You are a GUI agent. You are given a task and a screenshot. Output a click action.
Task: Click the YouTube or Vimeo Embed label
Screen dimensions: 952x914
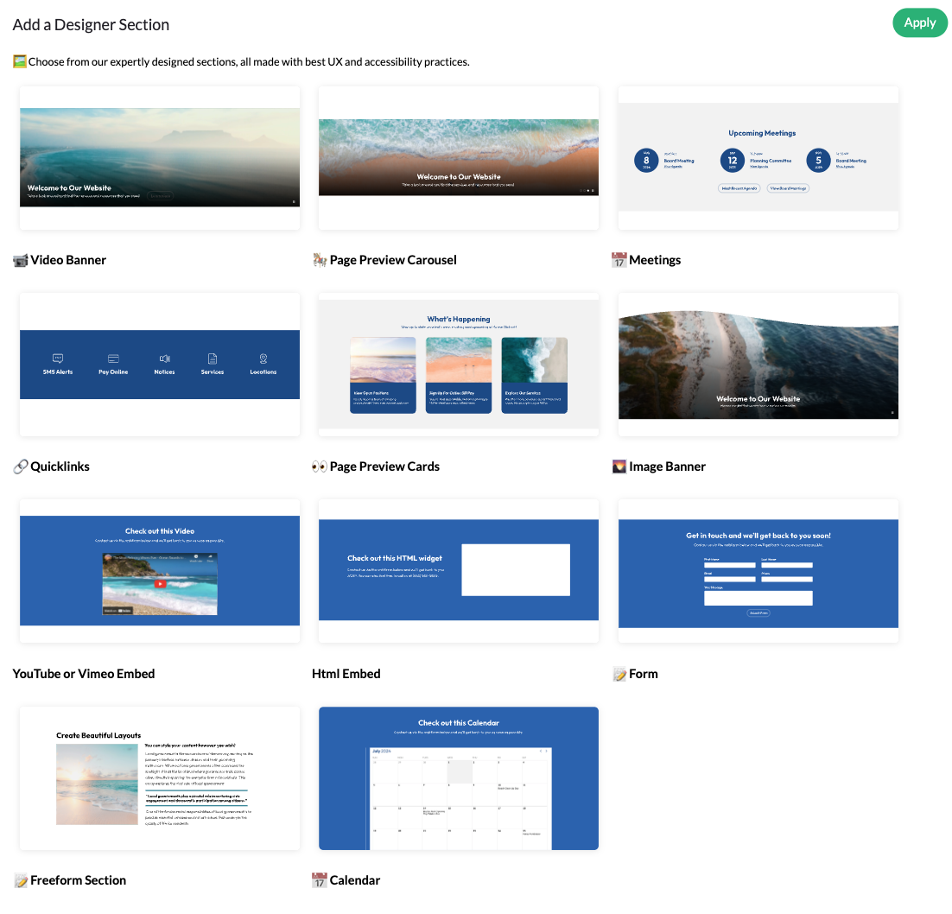coord(84,674)
